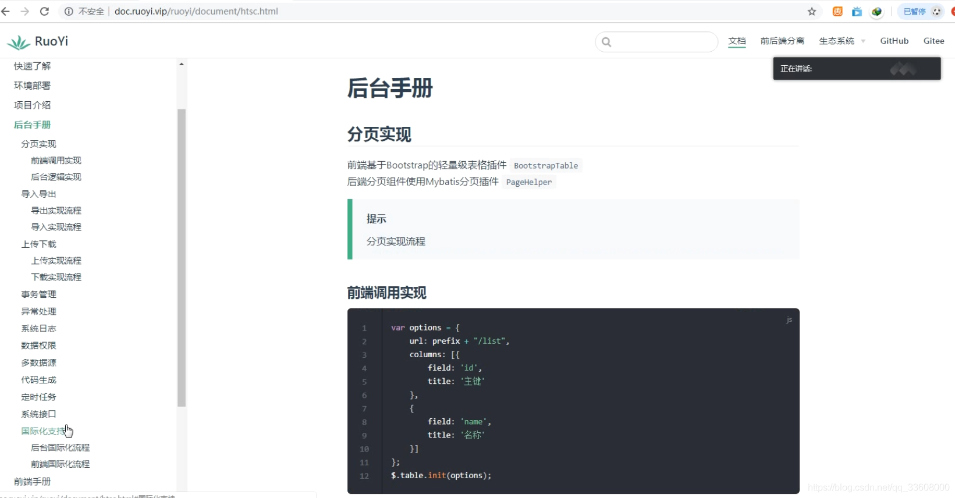Click the address bar URL
The width and height of the screenshot is (955, 498).
pyautogui.click(x=196, y=11)
